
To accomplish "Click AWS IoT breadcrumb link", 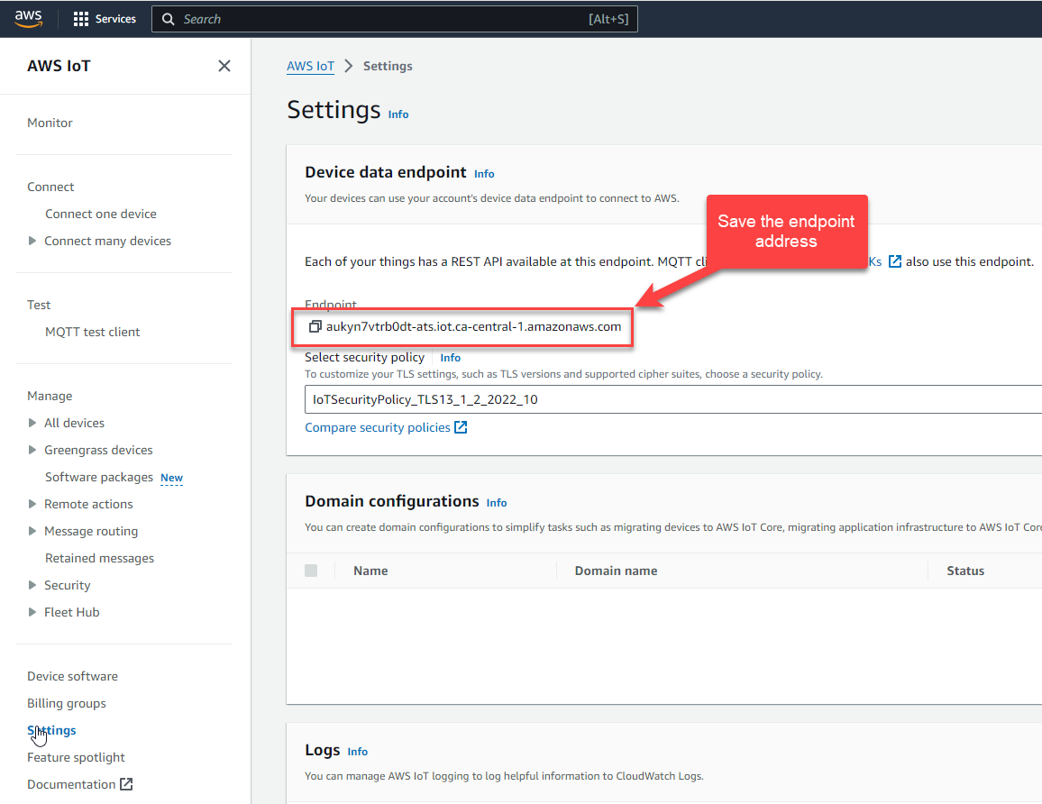I will coord(310,66).
